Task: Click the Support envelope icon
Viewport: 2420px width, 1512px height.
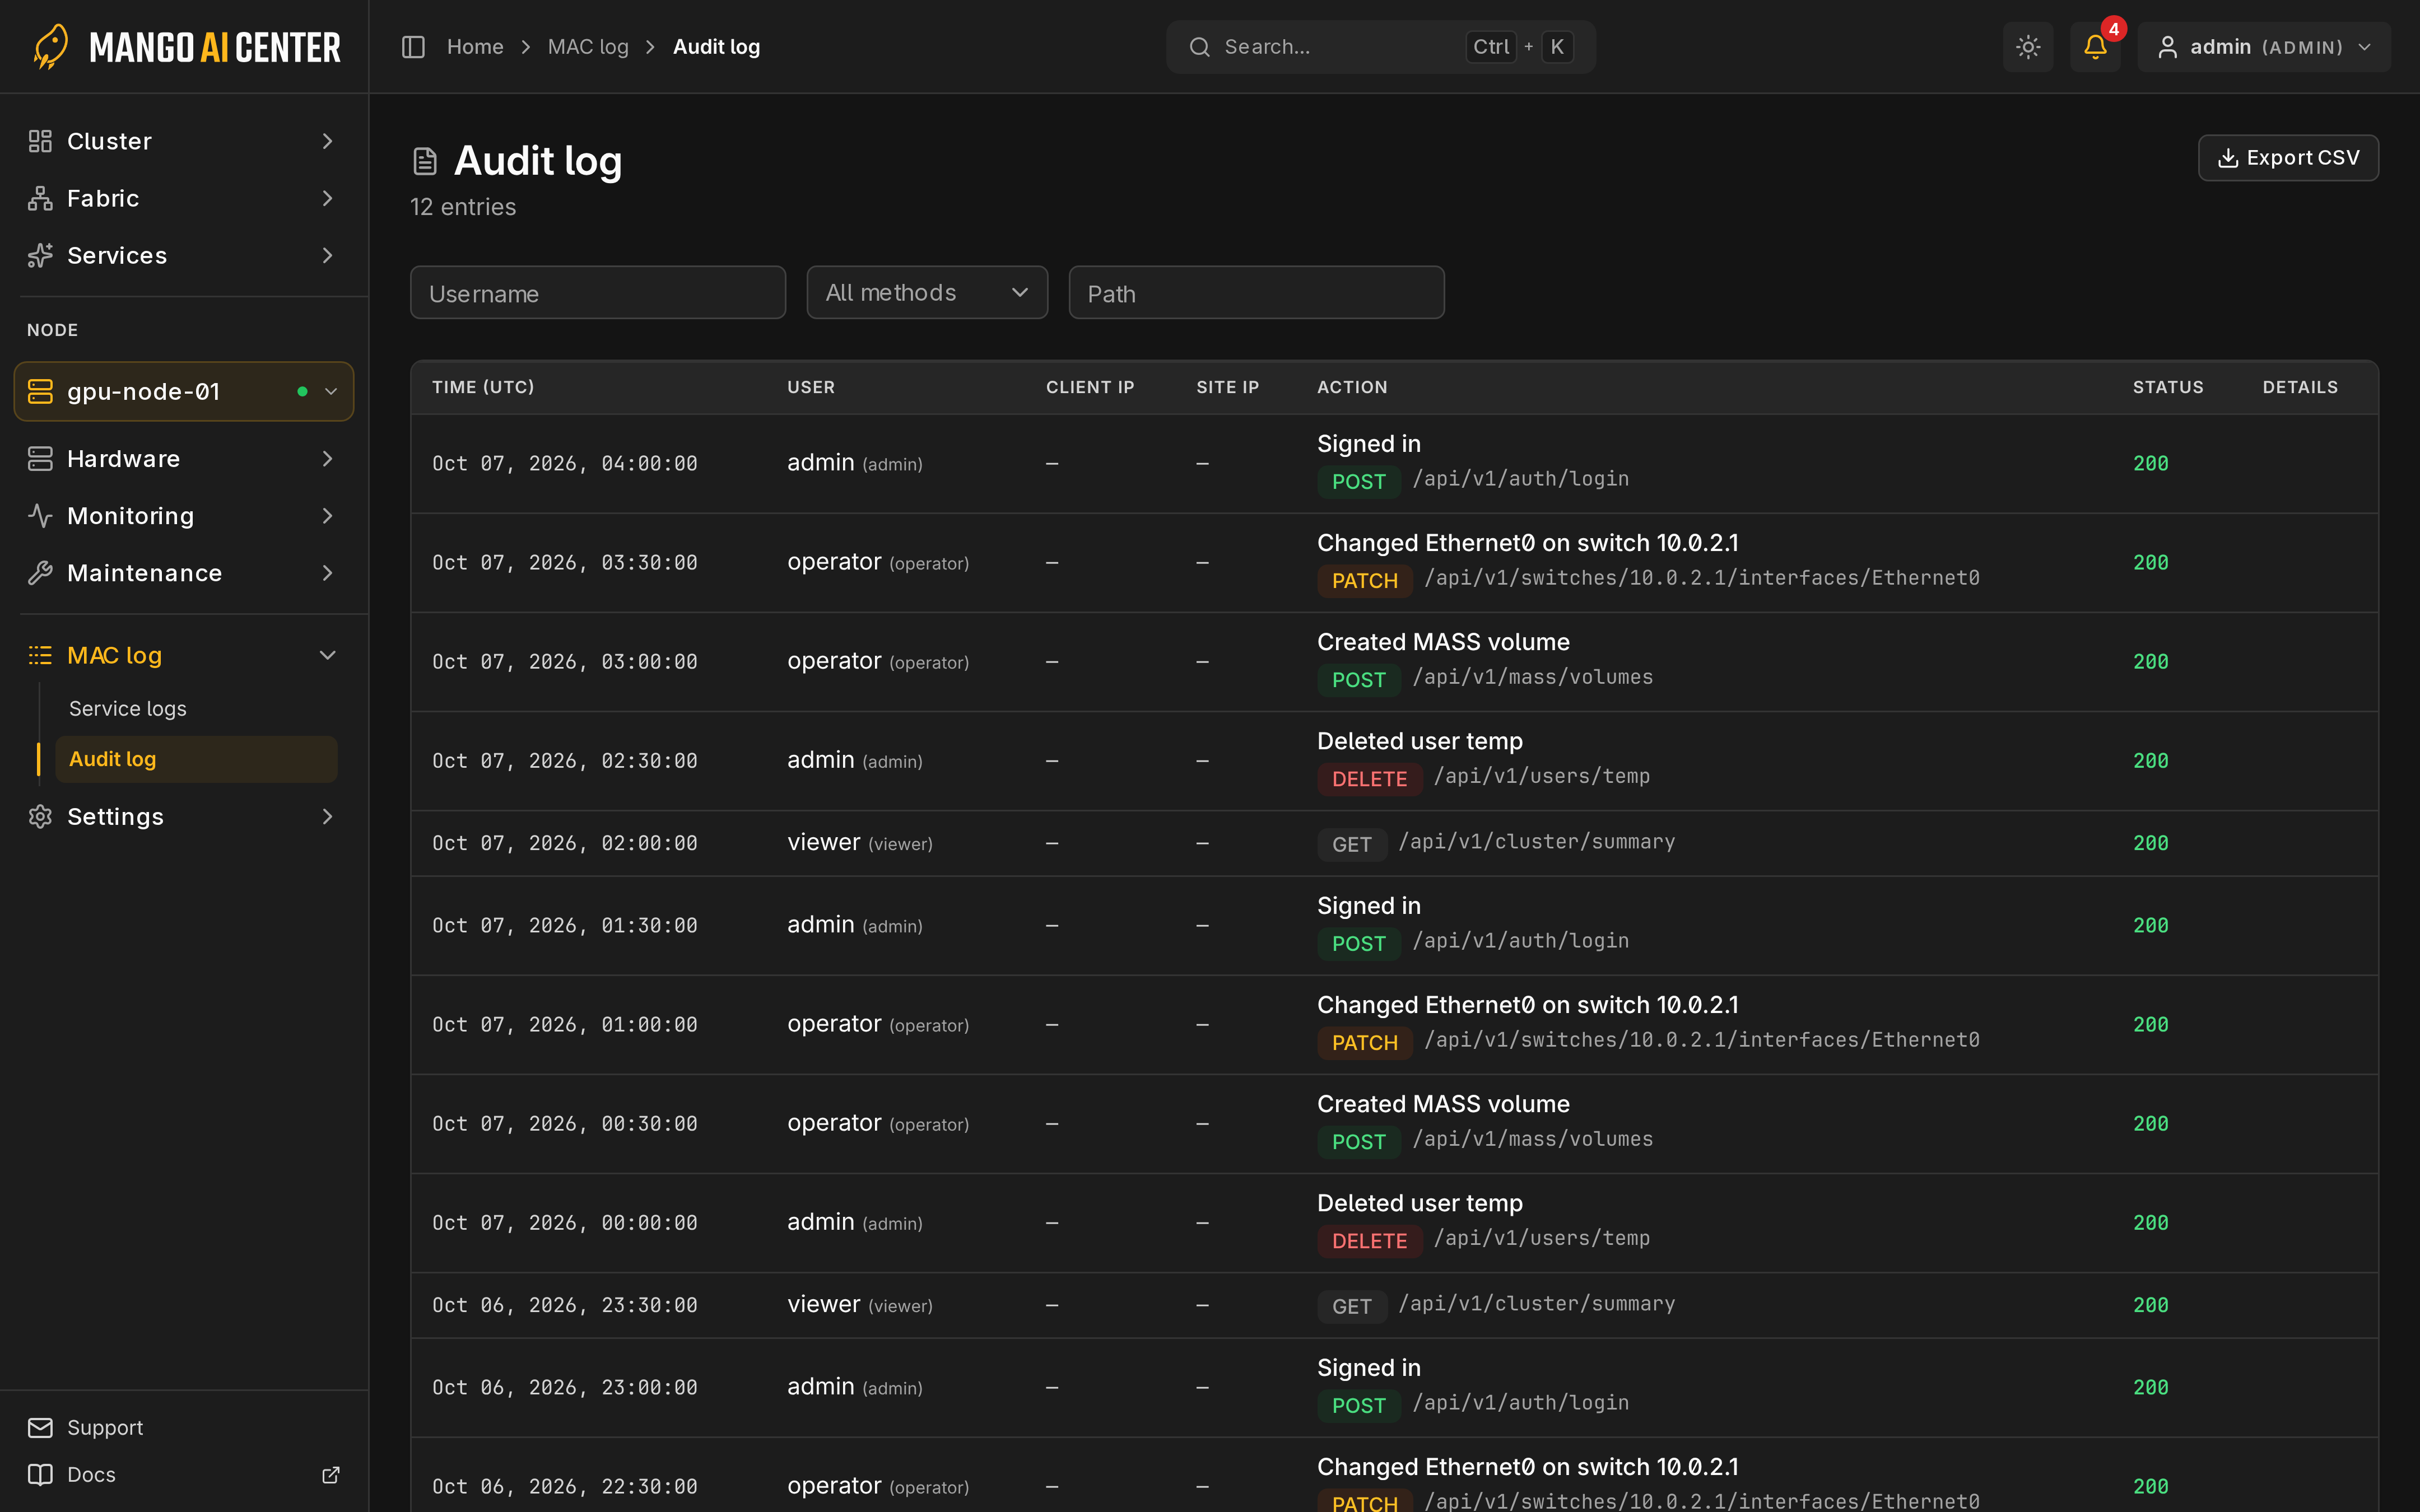Action: tap(40, 1428)
